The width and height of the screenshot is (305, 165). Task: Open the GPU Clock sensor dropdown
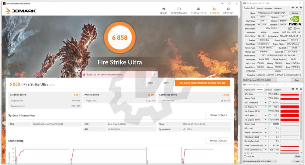[266, 94]
